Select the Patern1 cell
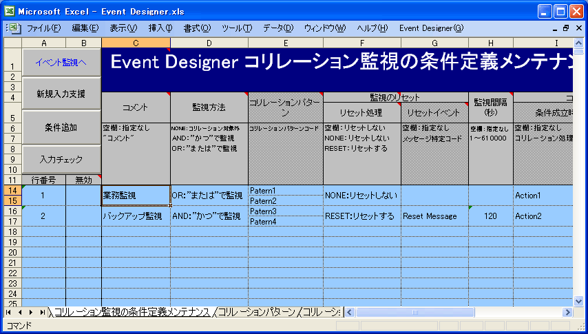The height and width of the screenshot is (334, 588). 286,191
